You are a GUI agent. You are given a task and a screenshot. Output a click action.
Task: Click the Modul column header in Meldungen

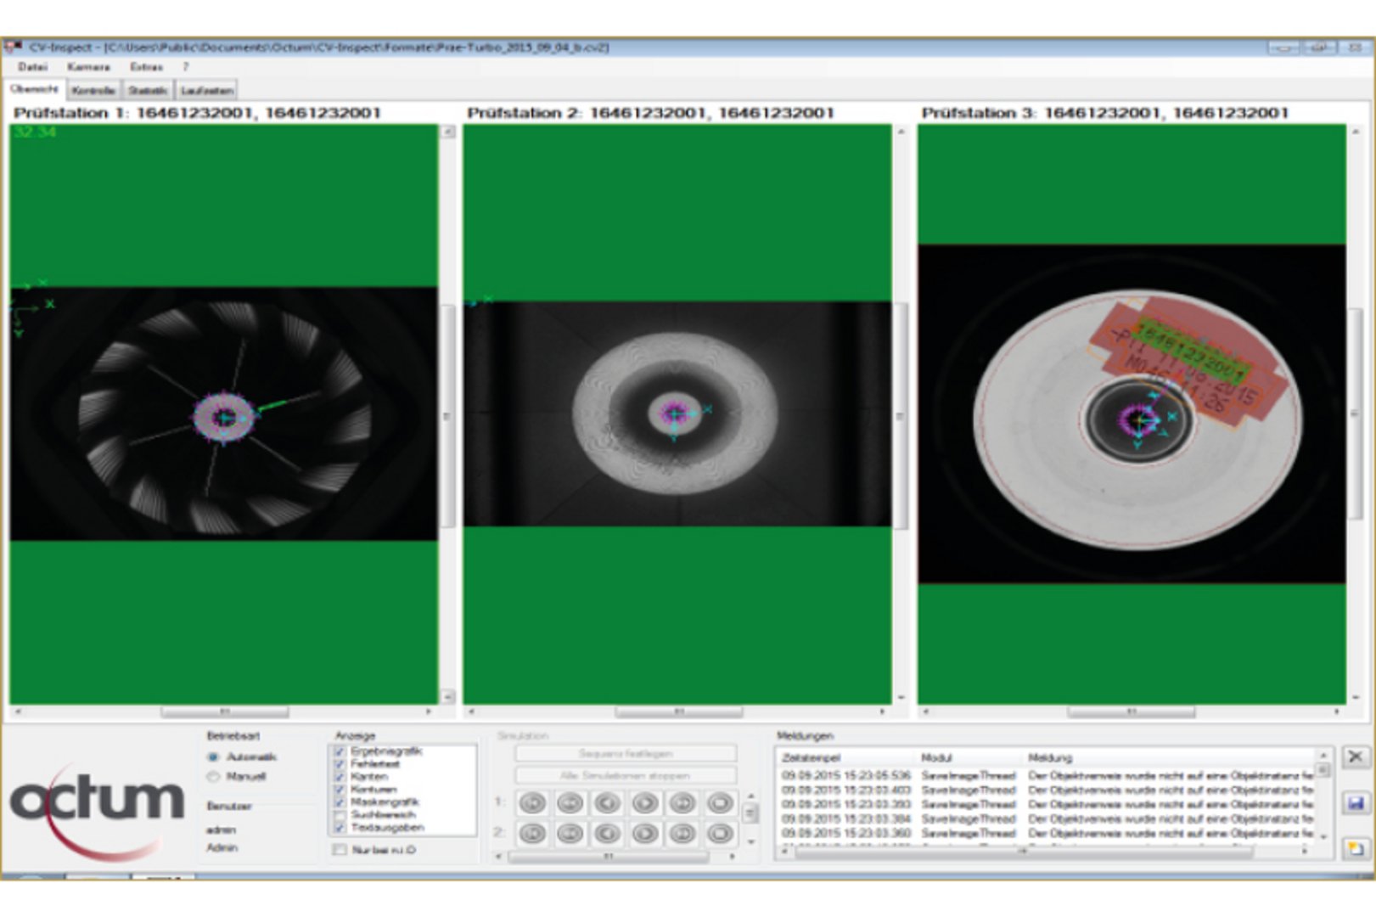pyautogui.click(x=937, y=757)
